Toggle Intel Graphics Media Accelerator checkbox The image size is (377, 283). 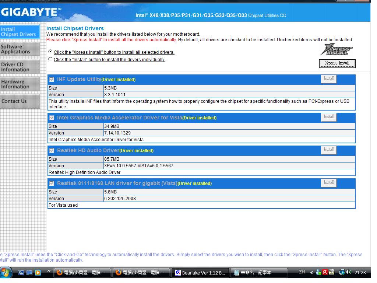pos(52,118)
